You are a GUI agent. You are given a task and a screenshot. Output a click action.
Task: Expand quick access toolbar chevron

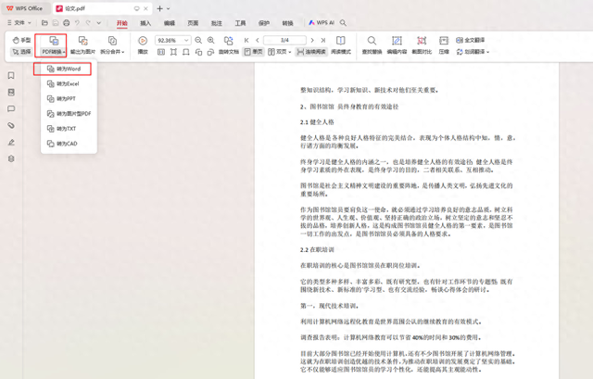pyautogui.click(x=99, y=22)
